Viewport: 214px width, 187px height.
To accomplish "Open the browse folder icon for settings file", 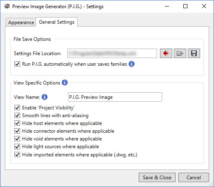I will pyautogui.click(x=180, y=53).
